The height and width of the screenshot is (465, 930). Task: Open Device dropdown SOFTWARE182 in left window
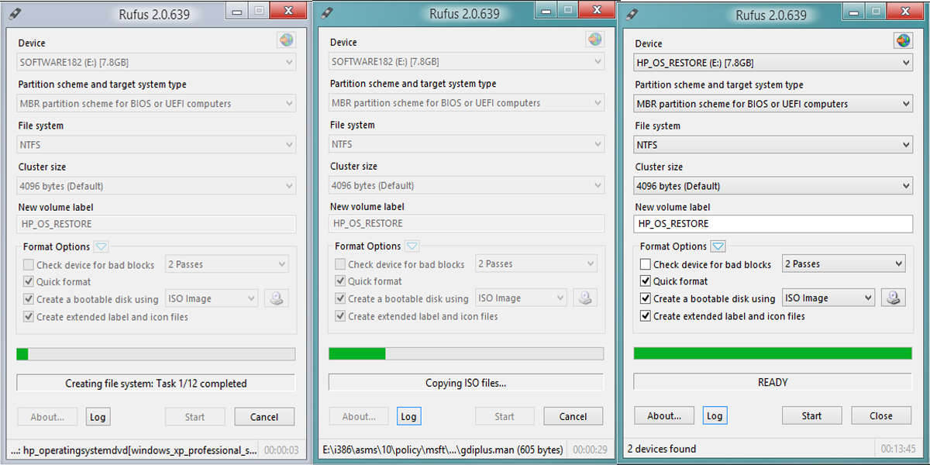tap(157, 62)
